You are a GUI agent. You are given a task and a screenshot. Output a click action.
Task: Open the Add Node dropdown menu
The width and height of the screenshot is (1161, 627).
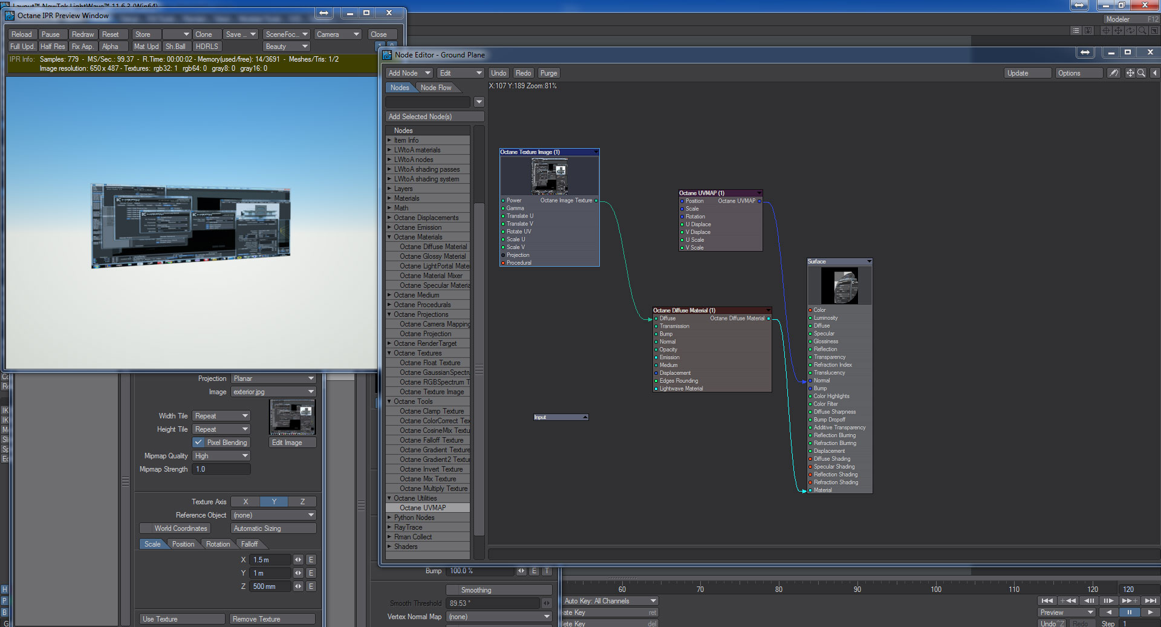click(x=409, y=73)
